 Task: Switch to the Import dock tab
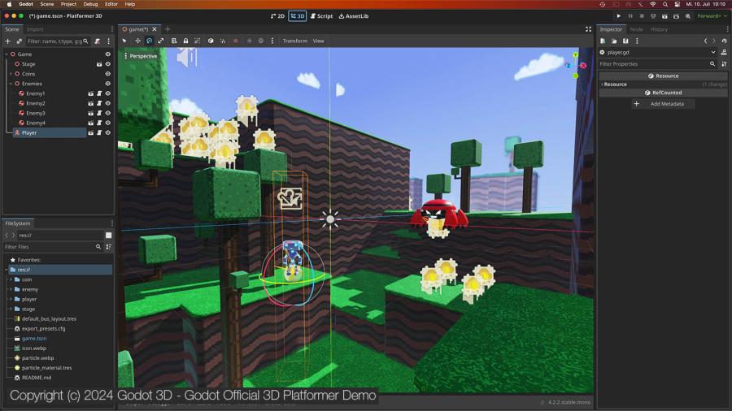point(35,29)
